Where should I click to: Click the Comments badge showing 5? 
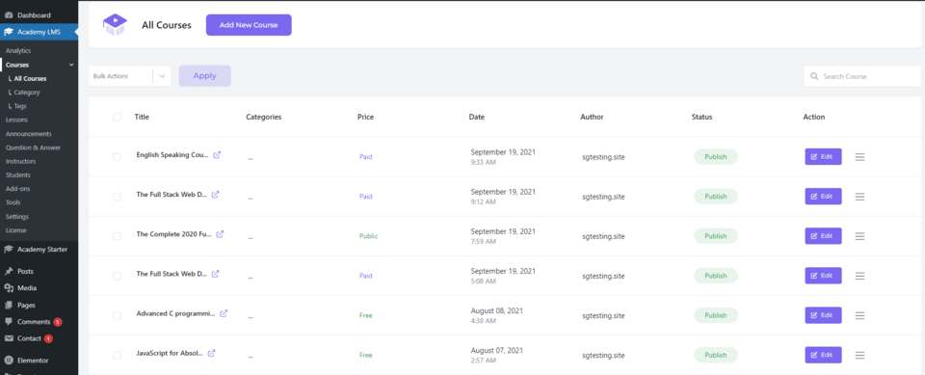point(57,322)
